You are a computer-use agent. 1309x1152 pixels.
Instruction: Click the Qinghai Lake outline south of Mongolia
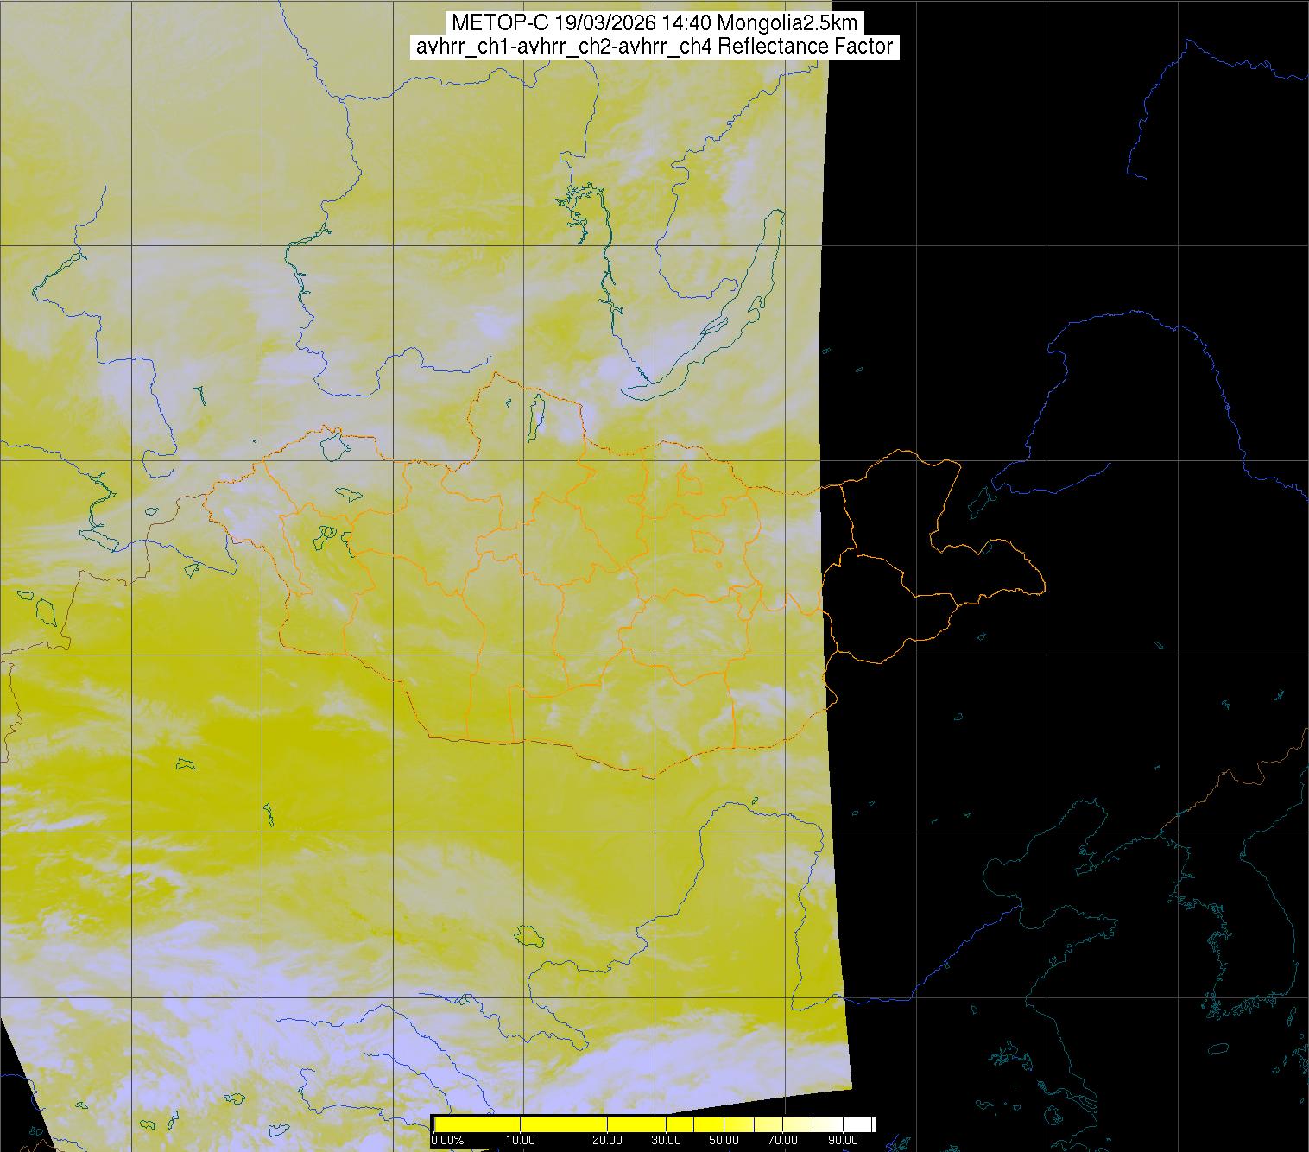[x=528, y=935]
